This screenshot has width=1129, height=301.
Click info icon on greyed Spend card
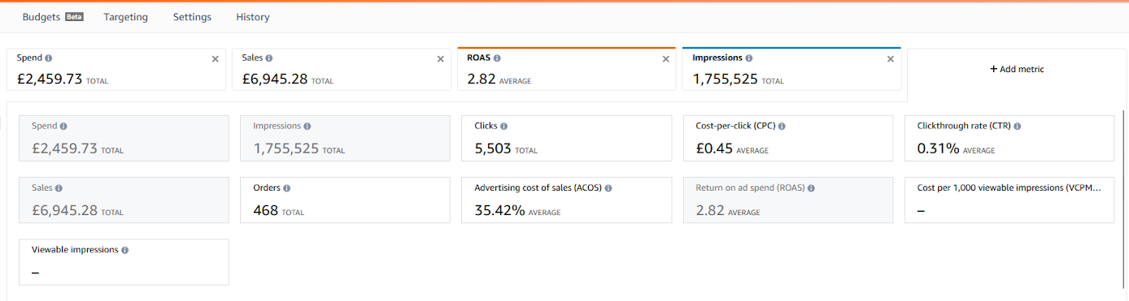click(63, 127)
